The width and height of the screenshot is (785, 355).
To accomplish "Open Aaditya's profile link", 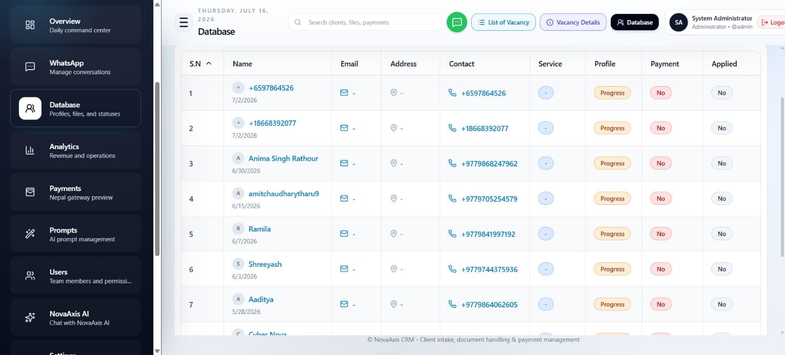I will point(261,300).
